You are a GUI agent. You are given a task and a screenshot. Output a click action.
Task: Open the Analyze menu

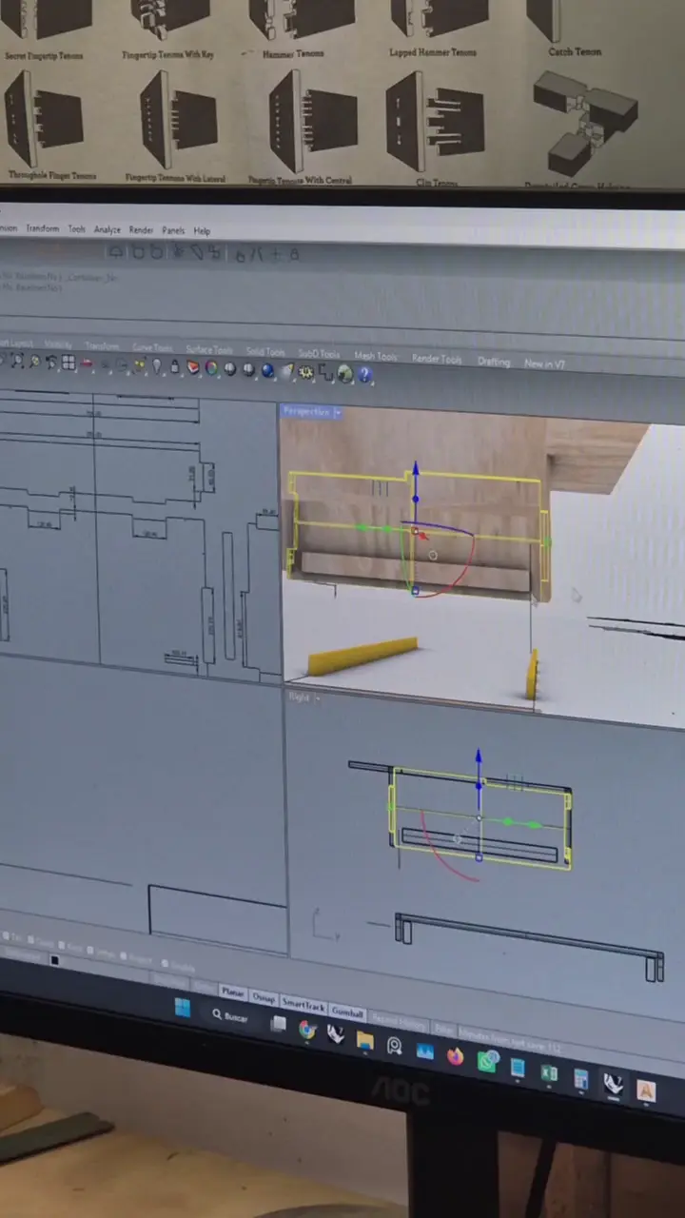pyautogui.click(x=107, y=230)
